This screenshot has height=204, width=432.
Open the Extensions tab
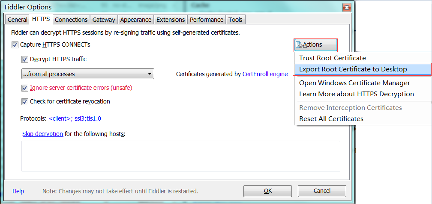pos(171,20)
